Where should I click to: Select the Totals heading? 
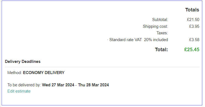tap(192, 10)
